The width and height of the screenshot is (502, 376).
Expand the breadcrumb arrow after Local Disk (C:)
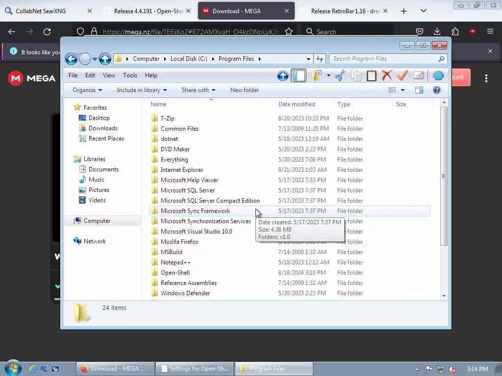[x=213, y=59]
